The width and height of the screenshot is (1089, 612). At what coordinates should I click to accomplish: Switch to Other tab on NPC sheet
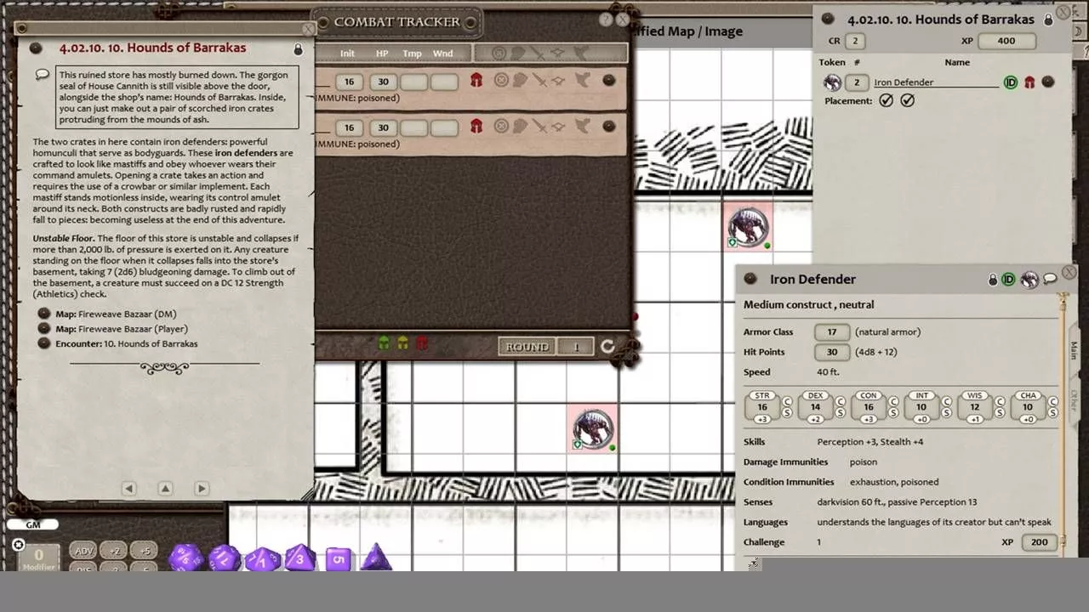tap(1074, 400)
